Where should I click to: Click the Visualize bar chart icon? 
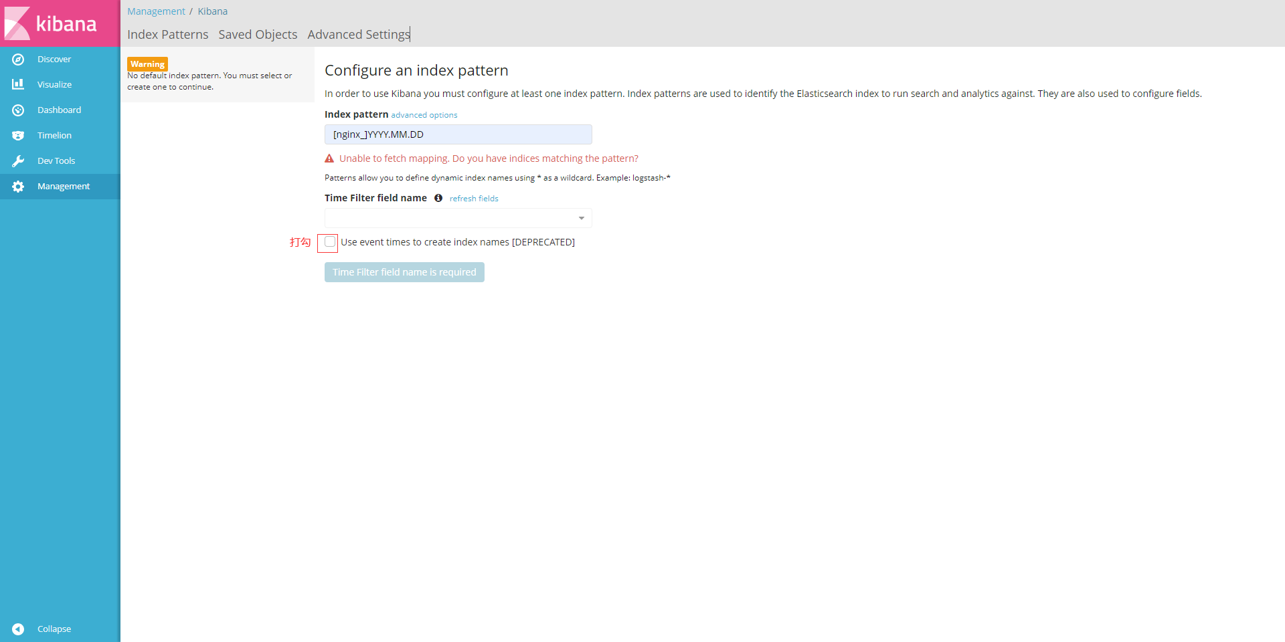pyautogui.click(x=18, y=84)
